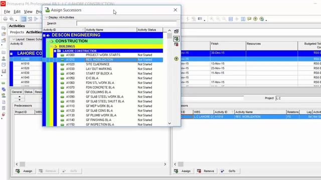Click the first help icon in top toolbar
Screen dimensions: 321x180
255,19
